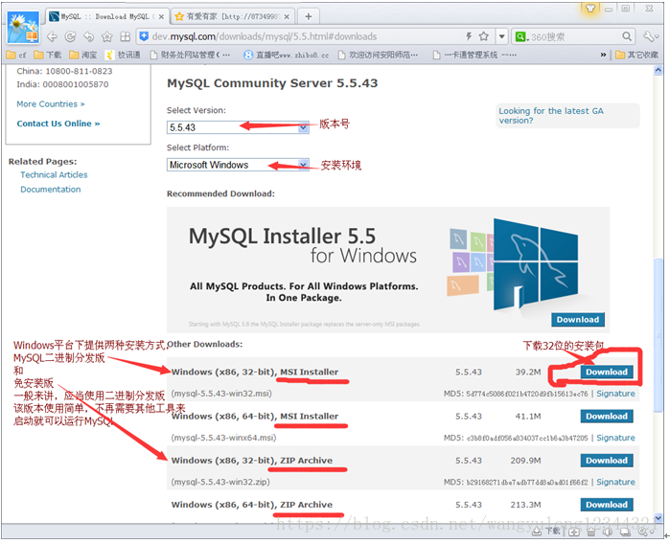Open a new tab with plus button
This screenshot has height=543, width=670.
tap(308, 16)
